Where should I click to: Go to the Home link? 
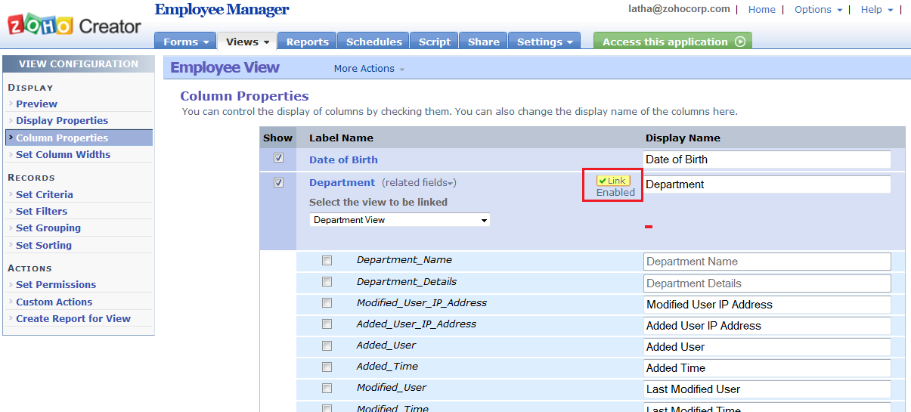[x=761, y=9]
